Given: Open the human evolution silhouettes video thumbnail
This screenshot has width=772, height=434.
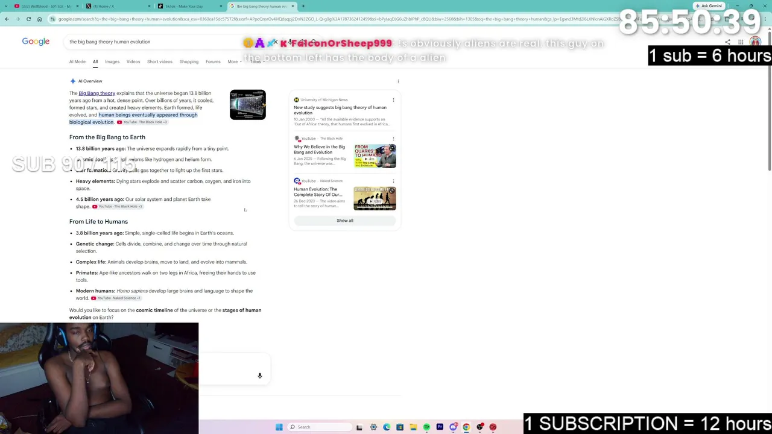Looking at the screenshot, I should point(375,198).
